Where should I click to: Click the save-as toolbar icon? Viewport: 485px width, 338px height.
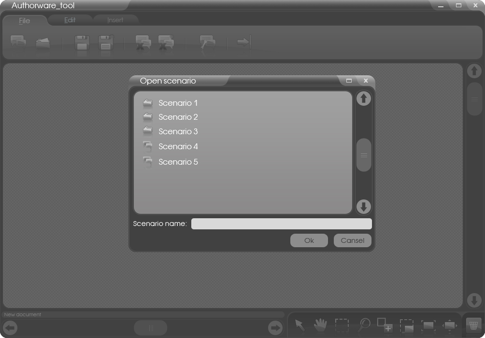click(107, 42)
